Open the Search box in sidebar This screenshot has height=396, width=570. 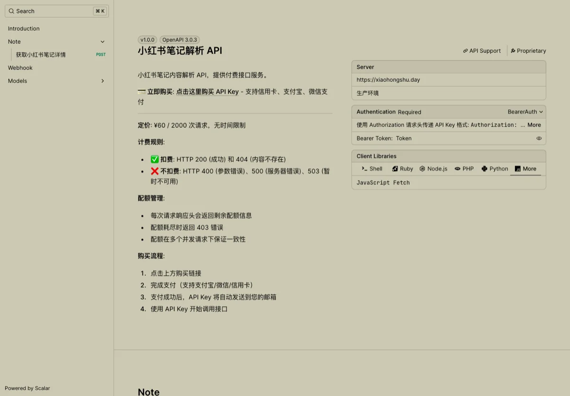[x=57, y=11]
